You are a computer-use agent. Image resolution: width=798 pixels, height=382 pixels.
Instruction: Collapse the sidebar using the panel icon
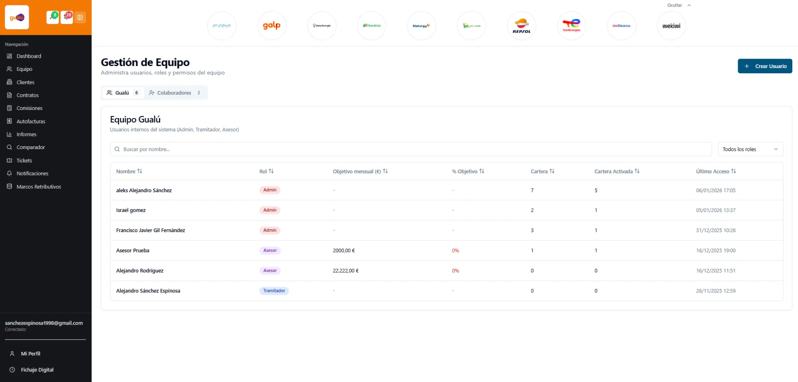click(80, 18)
